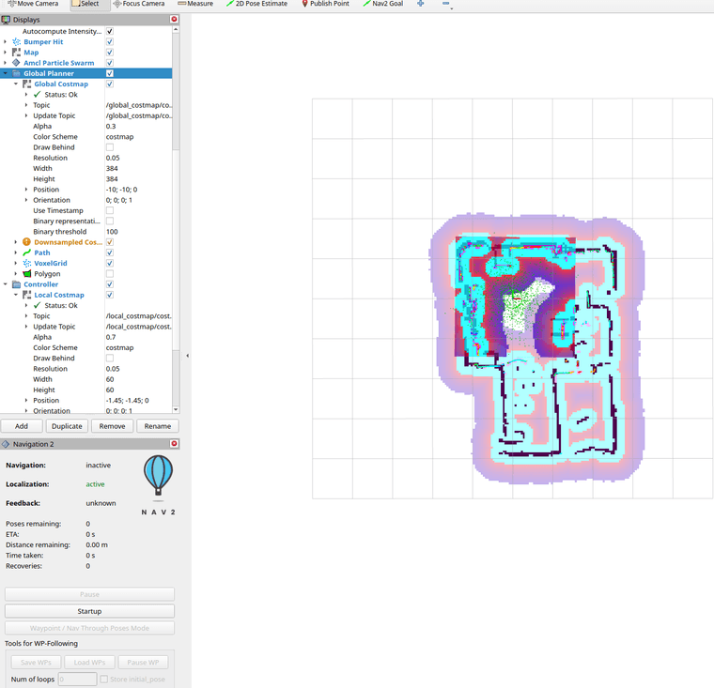
Task: Close the Navigation 2 panel
Action: 174,443
